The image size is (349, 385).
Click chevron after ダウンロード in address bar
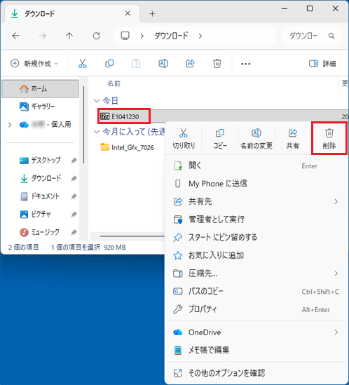[200, 36]
